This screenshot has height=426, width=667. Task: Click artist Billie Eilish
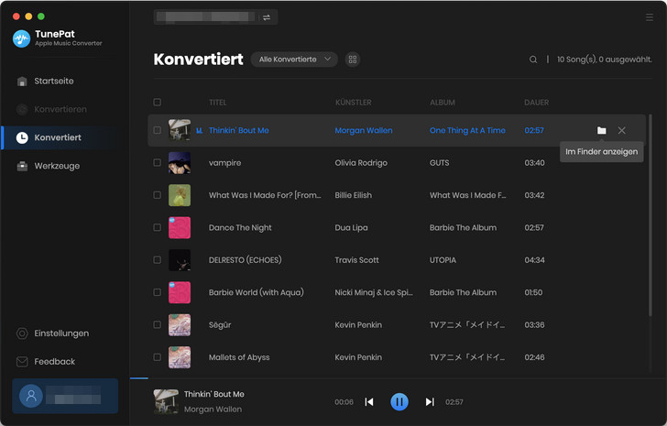[353, 195]
